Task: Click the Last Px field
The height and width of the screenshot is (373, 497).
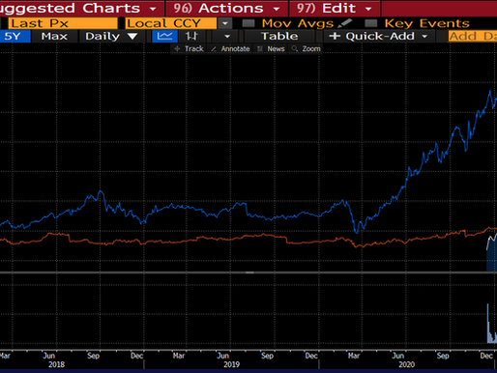Action: 63,23
